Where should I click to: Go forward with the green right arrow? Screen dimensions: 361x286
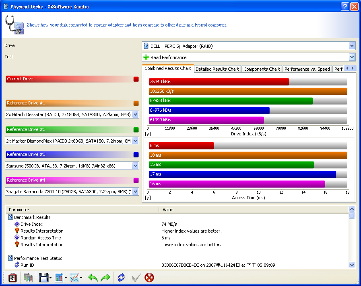105,278
